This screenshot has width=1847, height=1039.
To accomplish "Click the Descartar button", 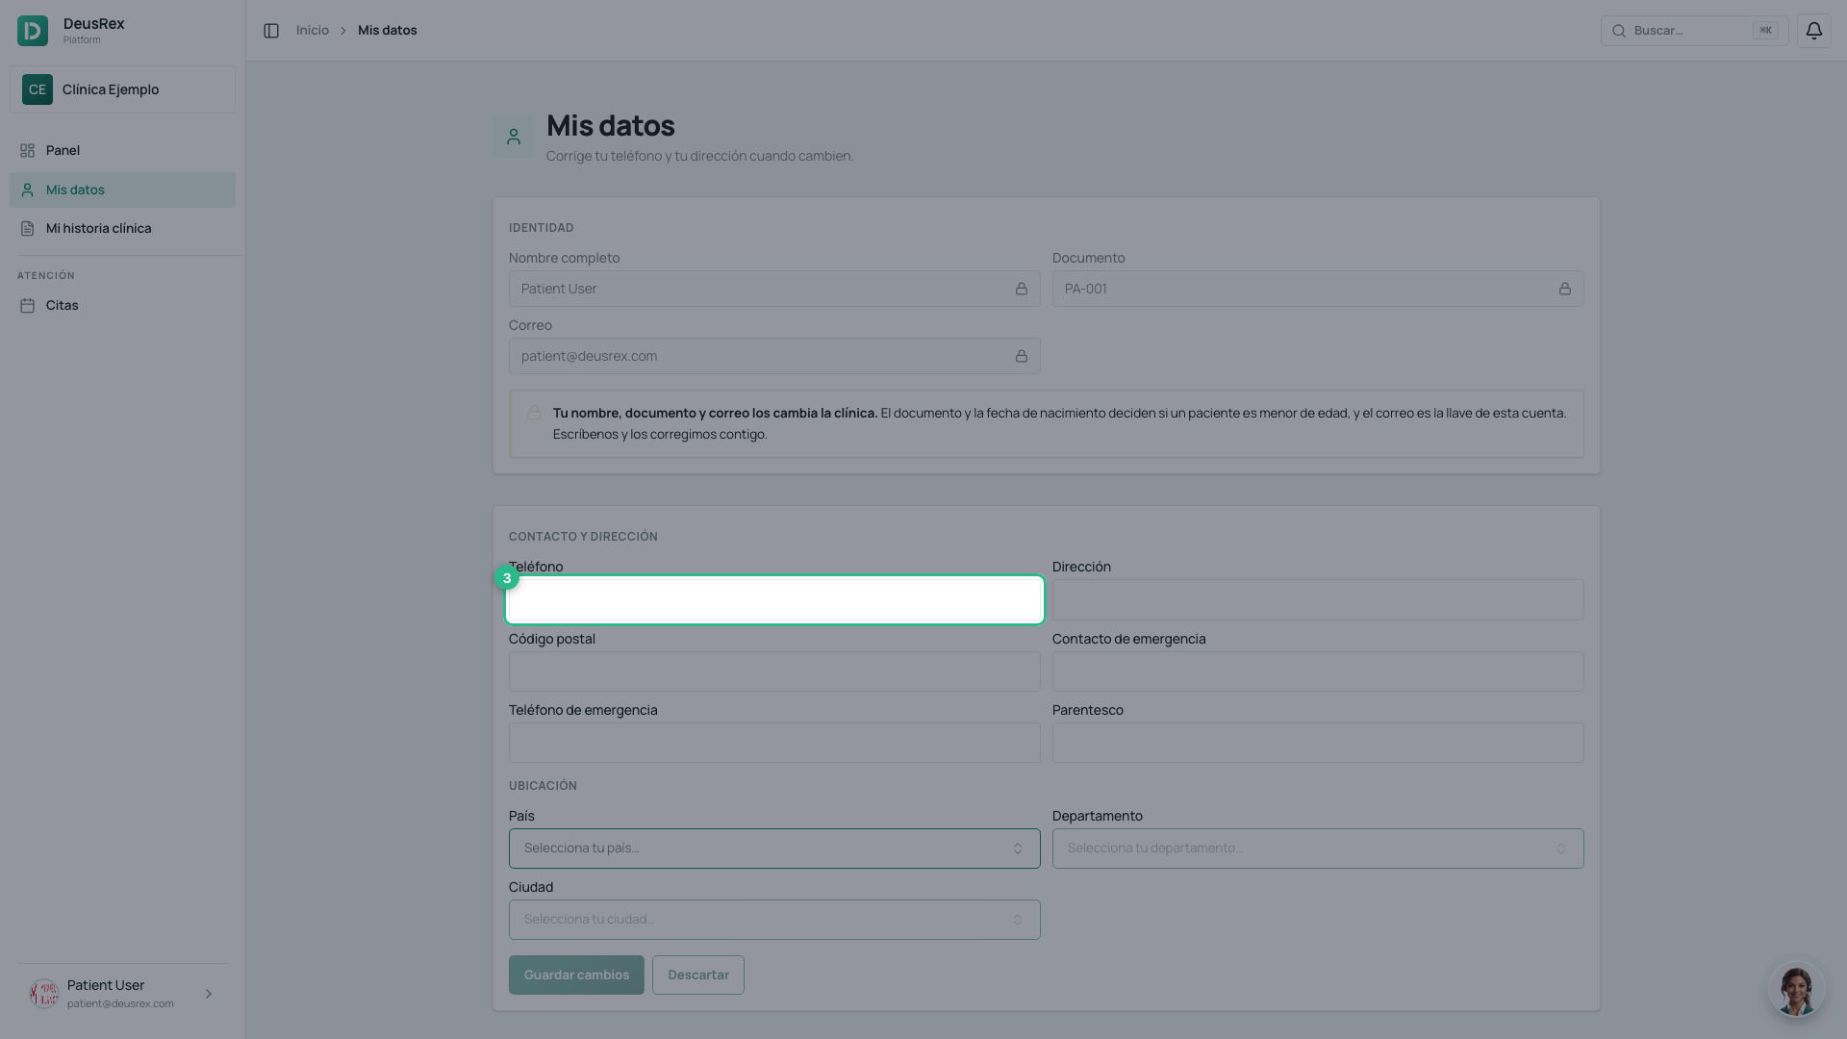I will point(698,975).
